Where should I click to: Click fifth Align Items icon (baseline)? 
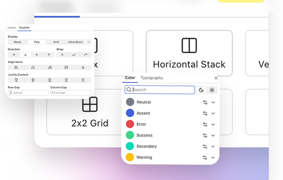point(83,67)
